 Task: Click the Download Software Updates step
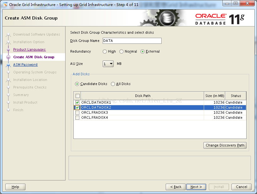click(37, 34)
